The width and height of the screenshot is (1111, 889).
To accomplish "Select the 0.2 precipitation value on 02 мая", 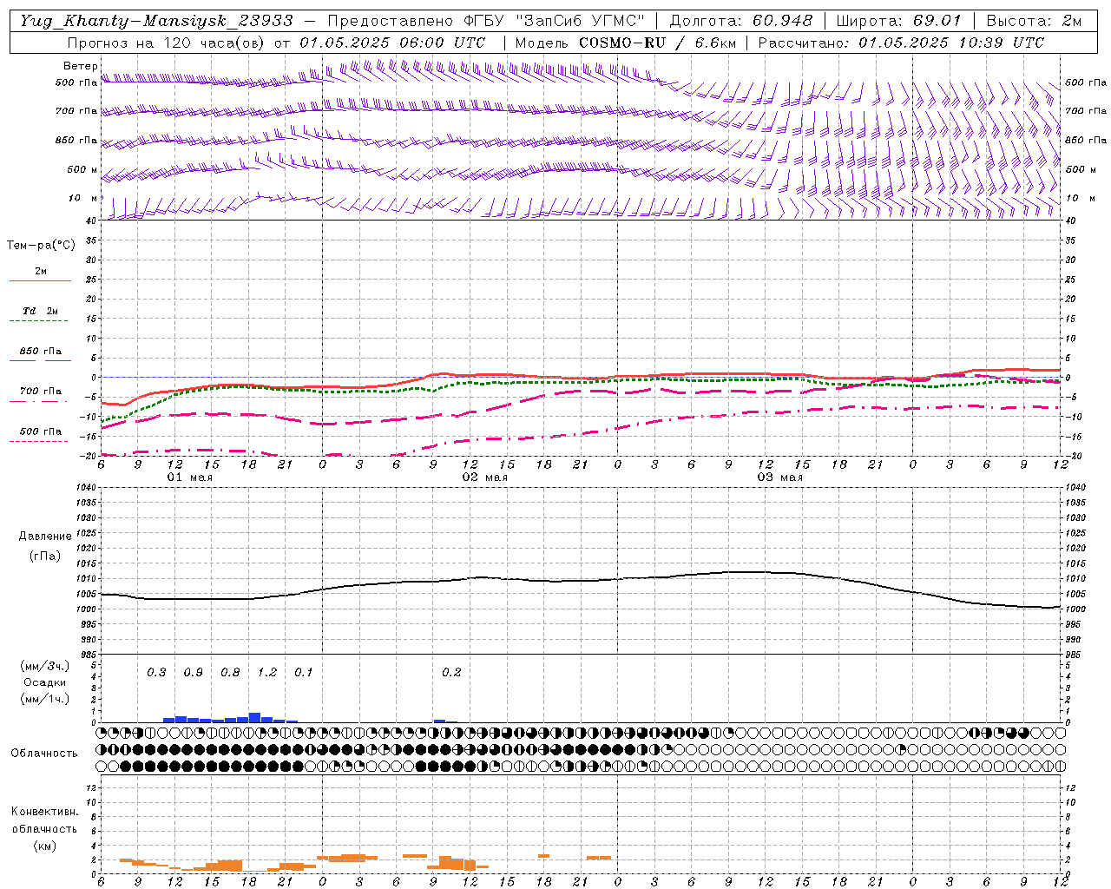I will click(451, 672).
